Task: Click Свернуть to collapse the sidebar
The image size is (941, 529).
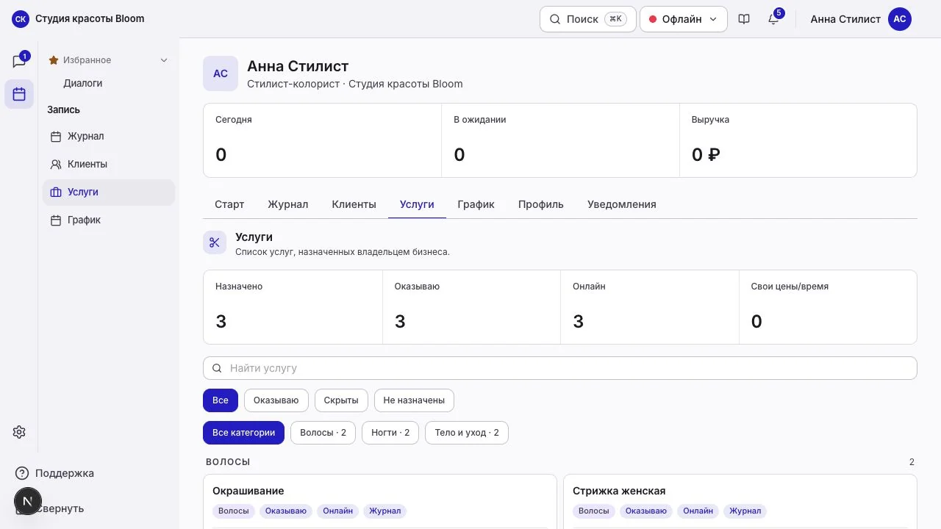Action: point(60,508)
